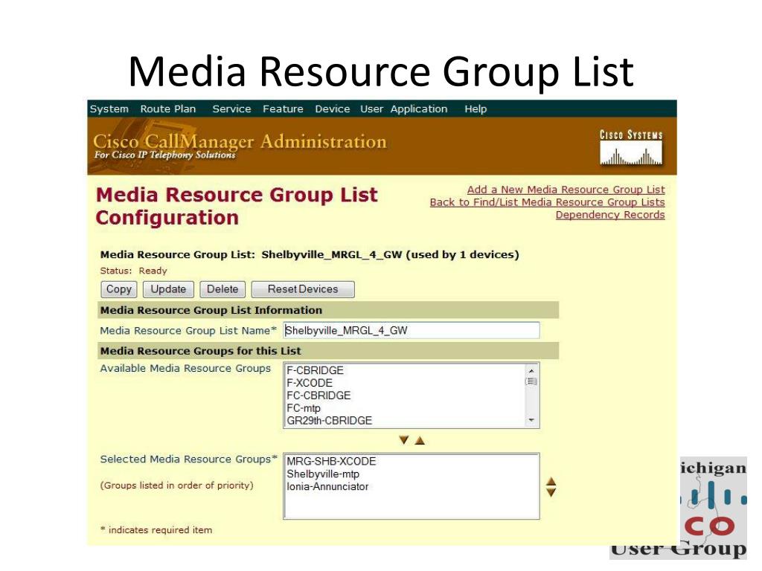
Task: Click the move priority up arrow
Action: click(x=551, y=482)
